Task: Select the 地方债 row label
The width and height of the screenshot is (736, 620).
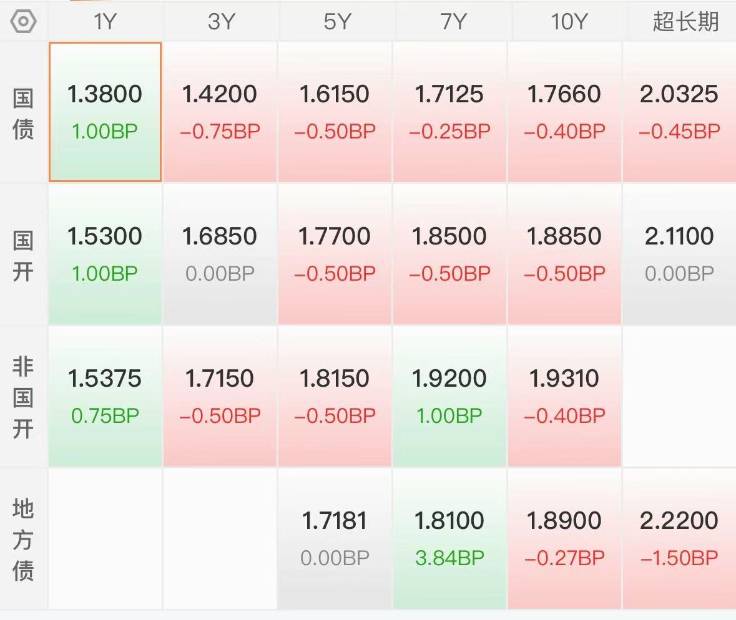Action: point(23,540)
